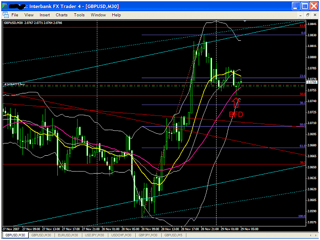Switch to the EURUSD,M30 chart tab
Viewport: 320px width, 240px height.
click(x=68, y=235)
